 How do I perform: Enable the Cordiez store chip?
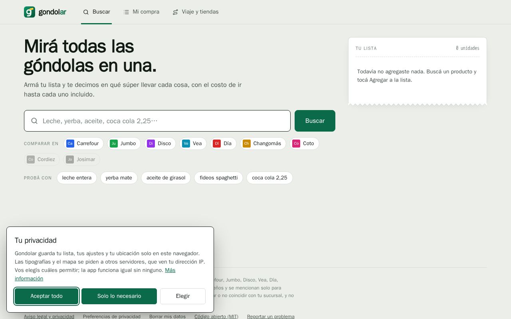(x=42, y=159)
